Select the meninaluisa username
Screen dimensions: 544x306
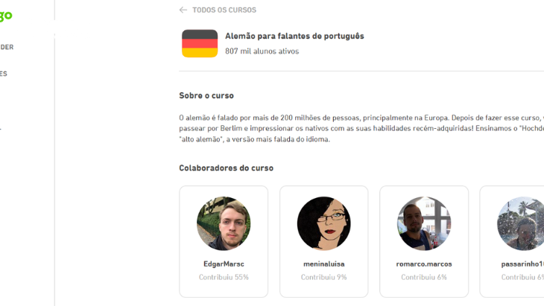click(x=324, y=264)
